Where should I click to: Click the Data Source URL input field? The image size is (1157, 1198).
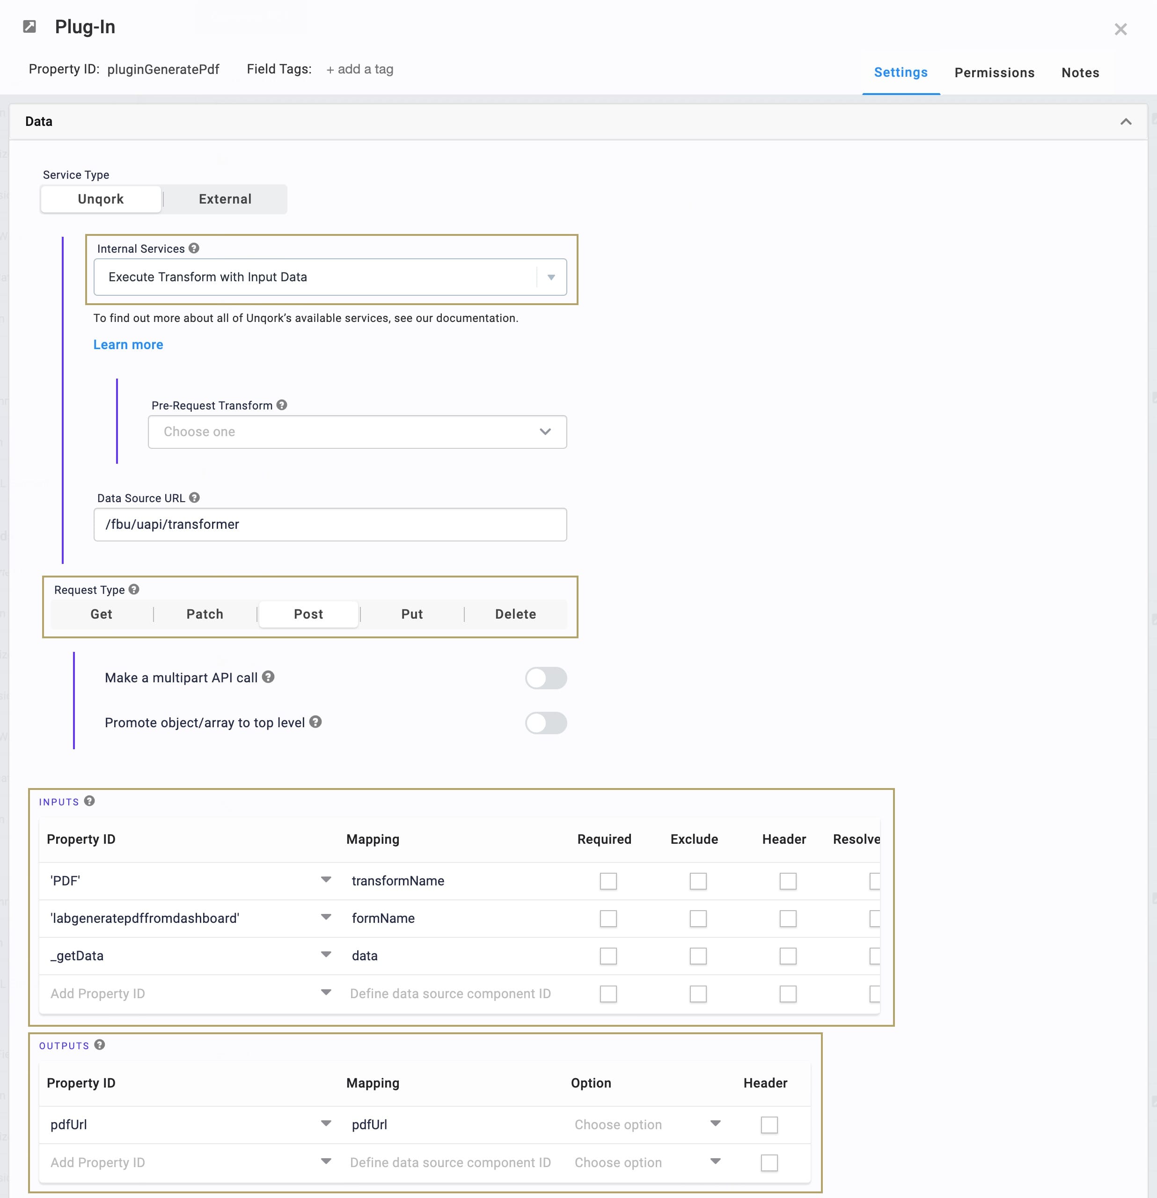330,525
